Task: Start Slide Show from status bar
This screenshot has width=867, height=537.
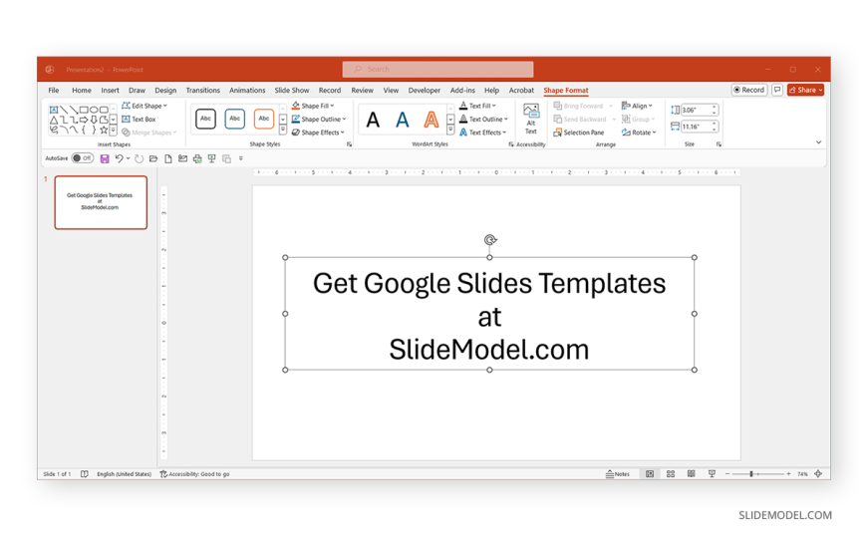Action: (x=713, y=474)
